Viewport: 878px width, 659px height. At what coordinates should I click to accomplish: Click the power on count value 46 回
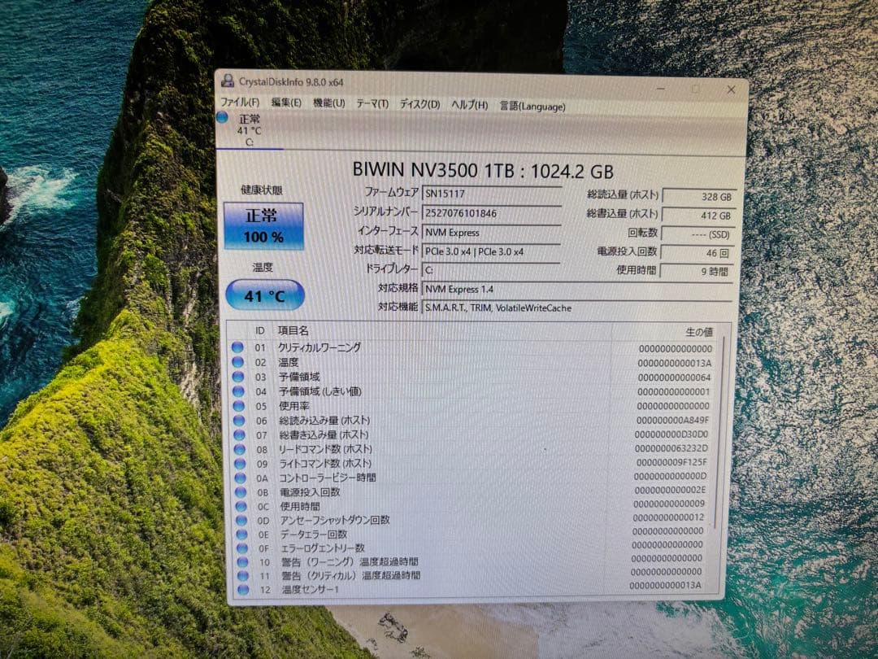[x=696, y=253]
